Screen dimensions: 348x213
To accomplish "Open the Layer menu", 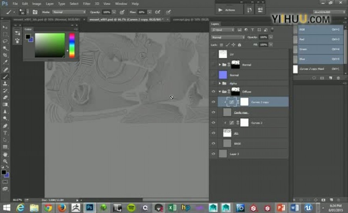I will click(49, 4).
